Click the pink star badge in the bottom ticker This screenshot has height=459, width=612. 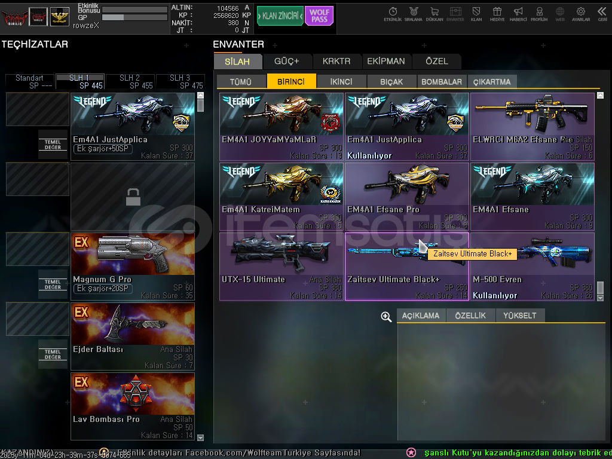pos(411,452)
